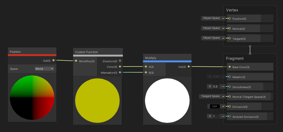Click the Position node Out(3) output port
The height and width of the screenshot is (132, 283).
(53, 60)
